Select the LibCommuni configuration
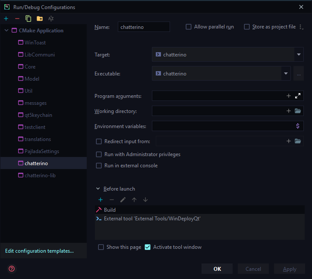Screen dimensions: 312x279 (x=44, y=55)
